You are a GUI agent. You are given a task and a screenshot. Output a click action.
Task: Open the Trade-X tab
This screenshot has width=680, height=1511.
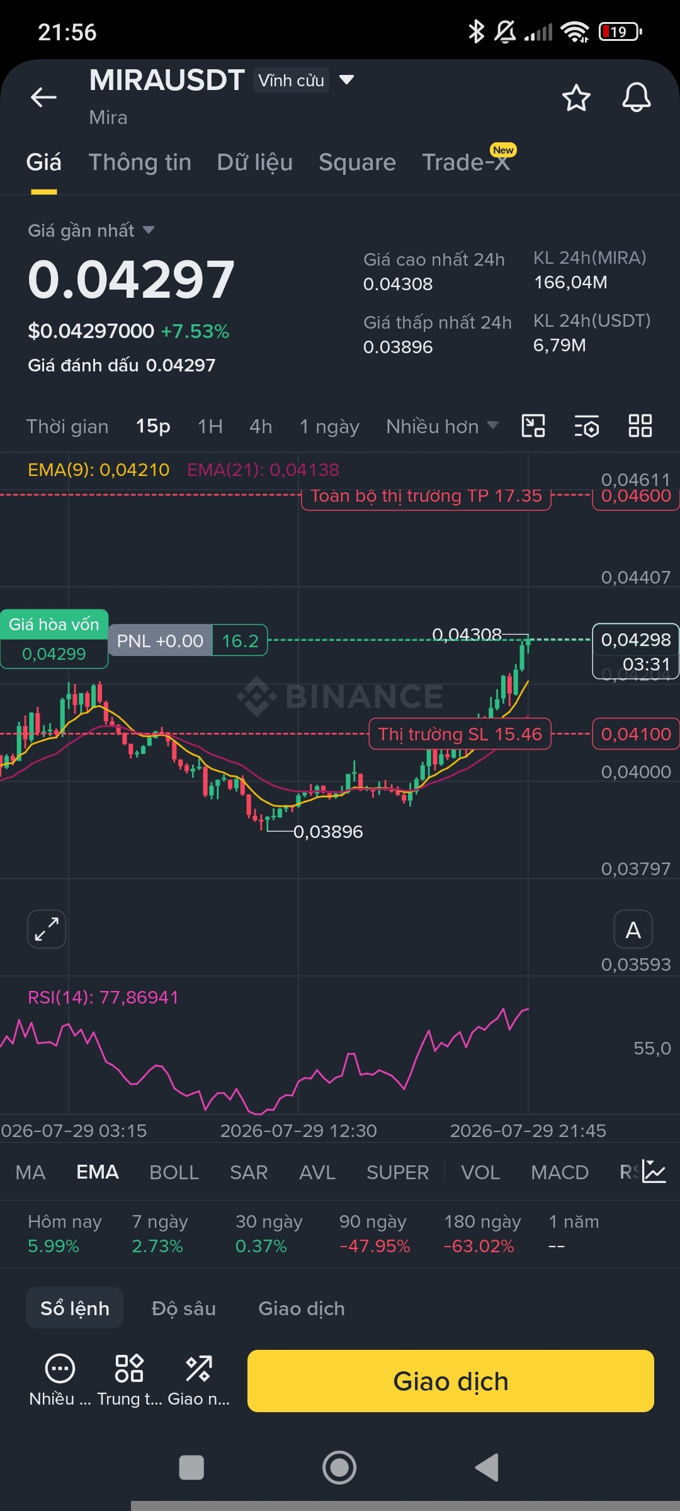[466, 162]
